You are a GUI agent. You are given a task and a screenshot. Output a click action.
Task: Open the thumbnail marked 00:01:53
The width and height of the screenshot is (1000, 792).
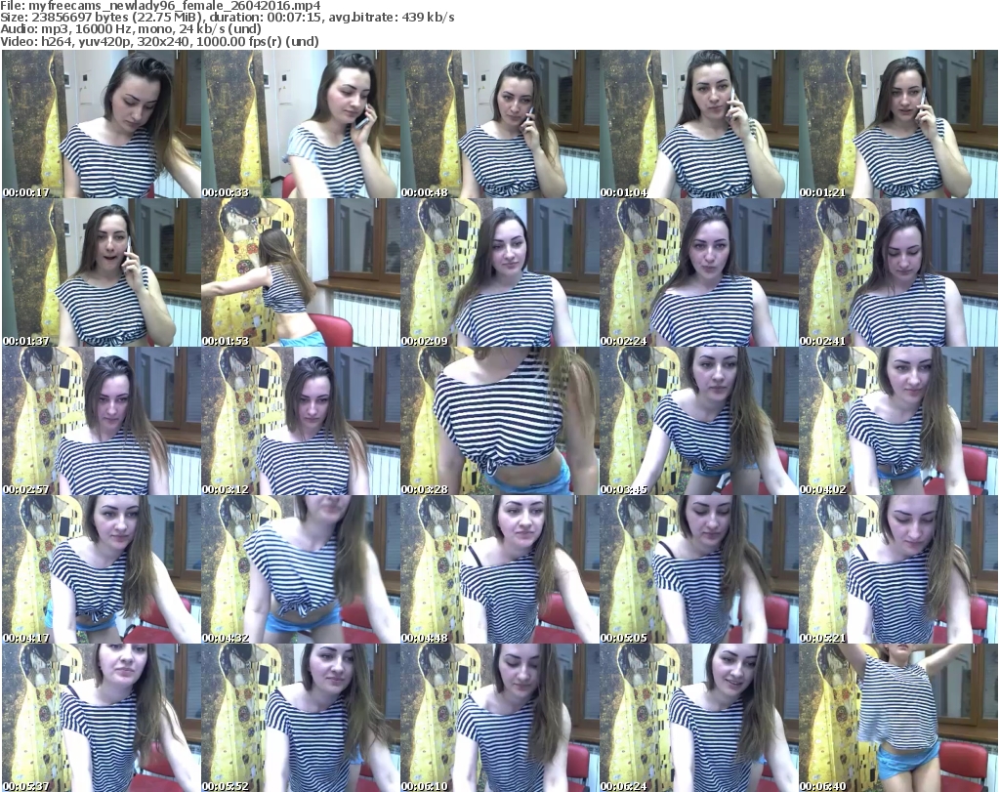pos(301,272)
